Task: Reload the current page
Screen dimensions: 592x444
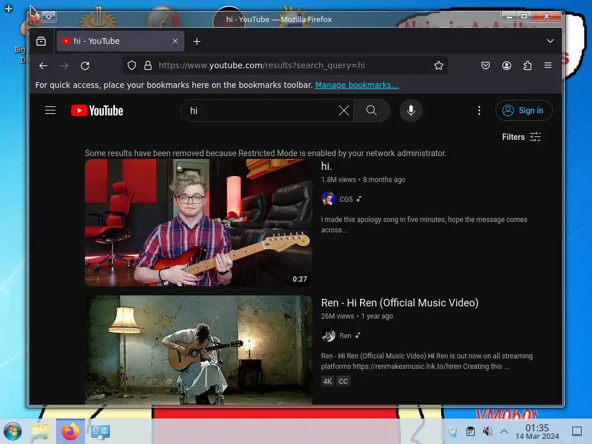Action: tap(85, 66)
